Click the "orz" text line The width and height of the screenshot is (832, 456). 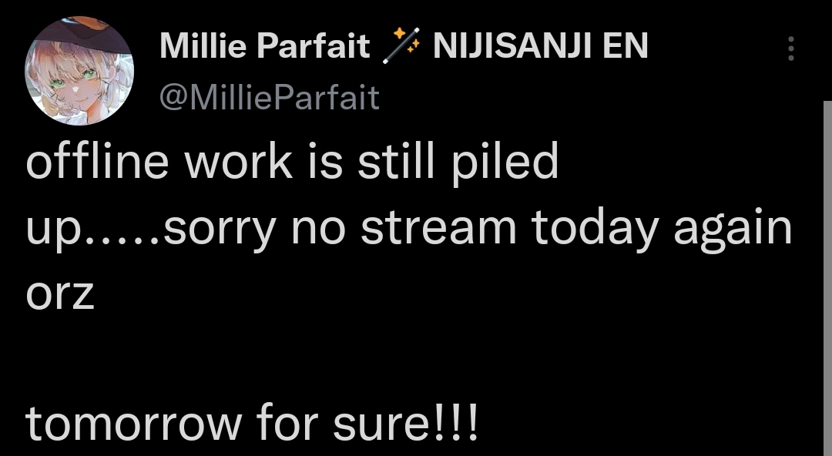[x=60, y=294]
